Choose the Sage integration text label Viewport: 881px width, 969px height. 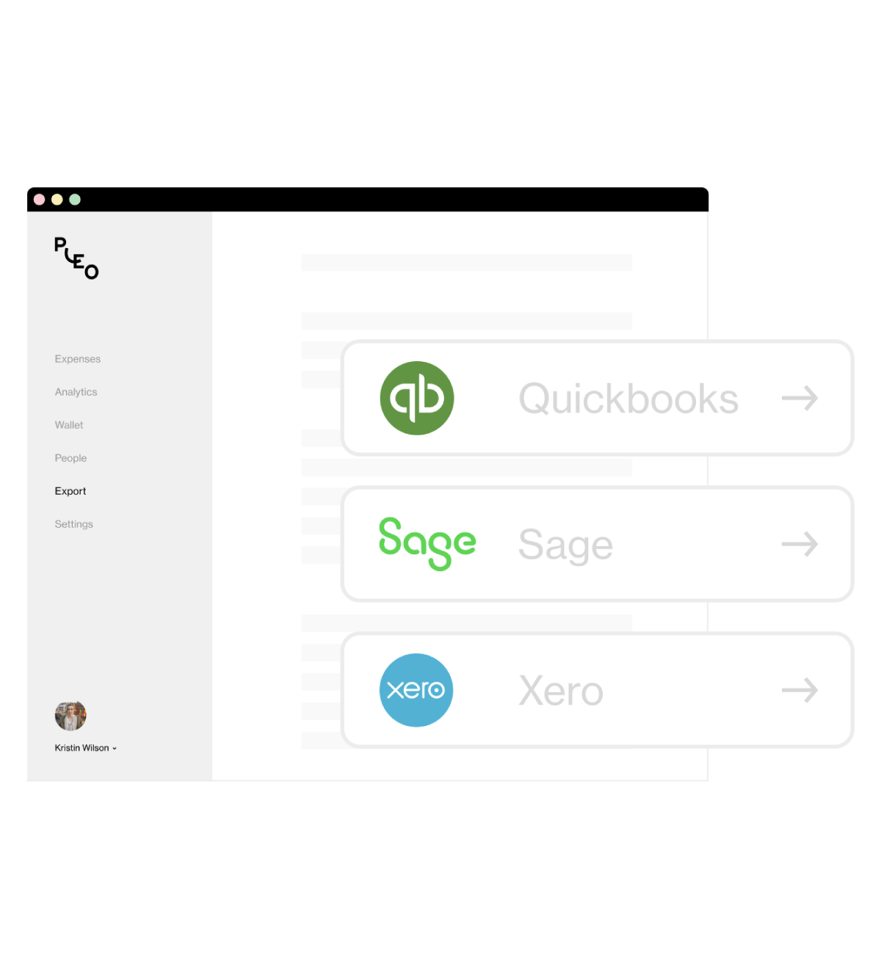tap(565, 545)
